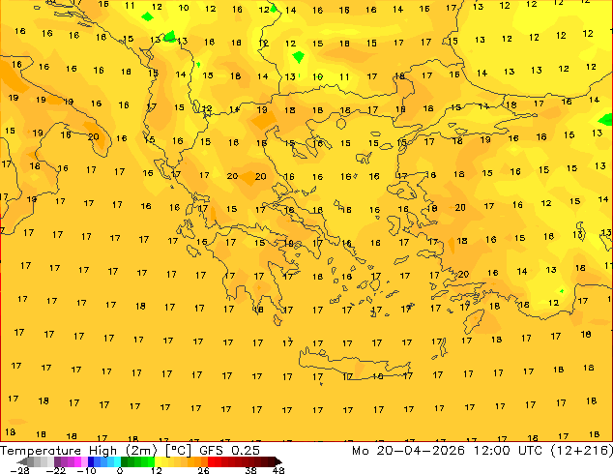Click the 'Temperature High (2m)' title text
Viewport: 613px width, 474px height.
coord(78,451)
